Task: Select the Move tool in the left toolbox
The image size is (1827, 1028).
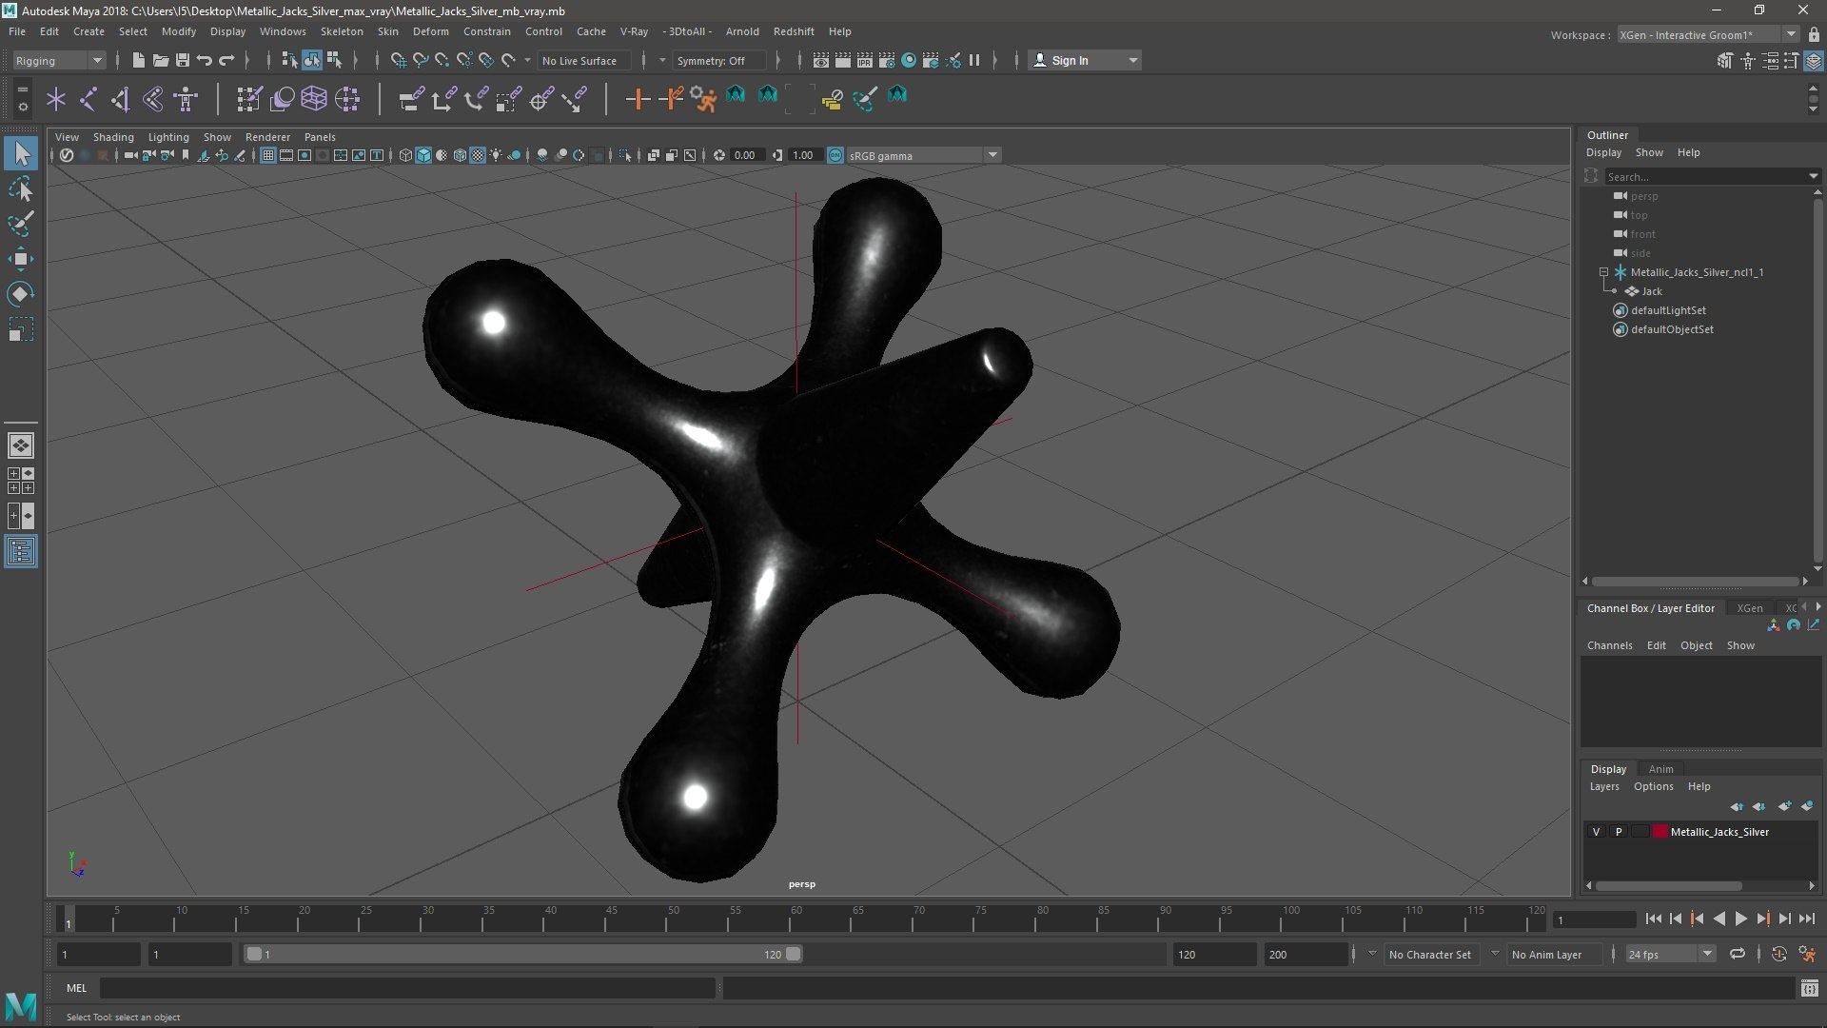Action: tap(21, 259)
